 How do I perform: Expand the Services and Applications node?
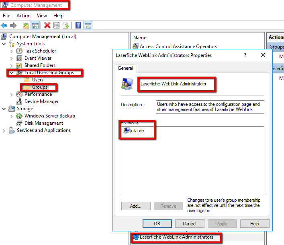pyautogui.click(x=4, y=131)
